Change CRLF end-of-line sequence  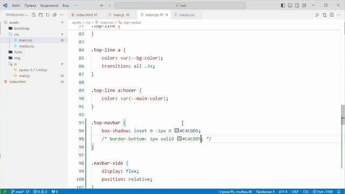(x=295, y=192)
